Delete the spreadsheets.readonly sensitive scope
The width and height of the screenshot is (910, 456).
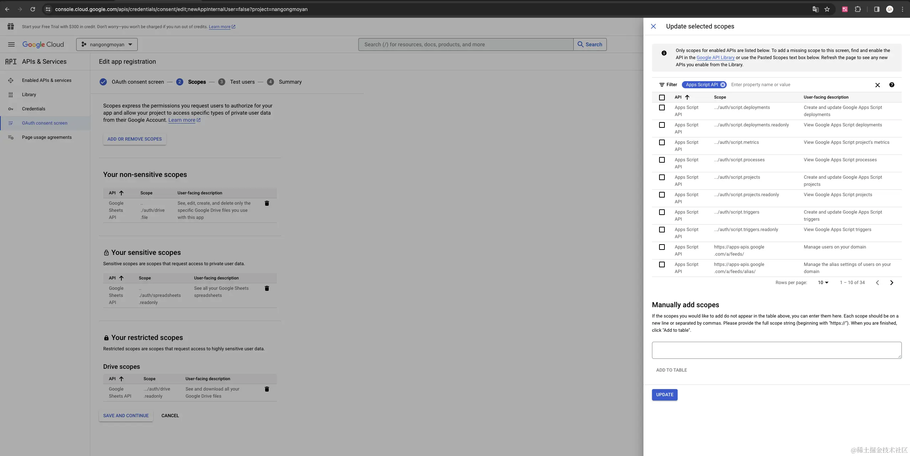coord(267,288)
